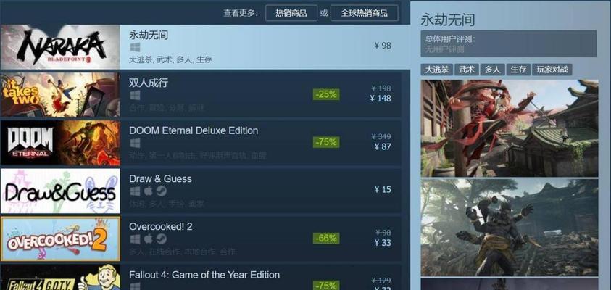
Task: Select the 武术 tag in side panel
Action: (x=467, y=70)
